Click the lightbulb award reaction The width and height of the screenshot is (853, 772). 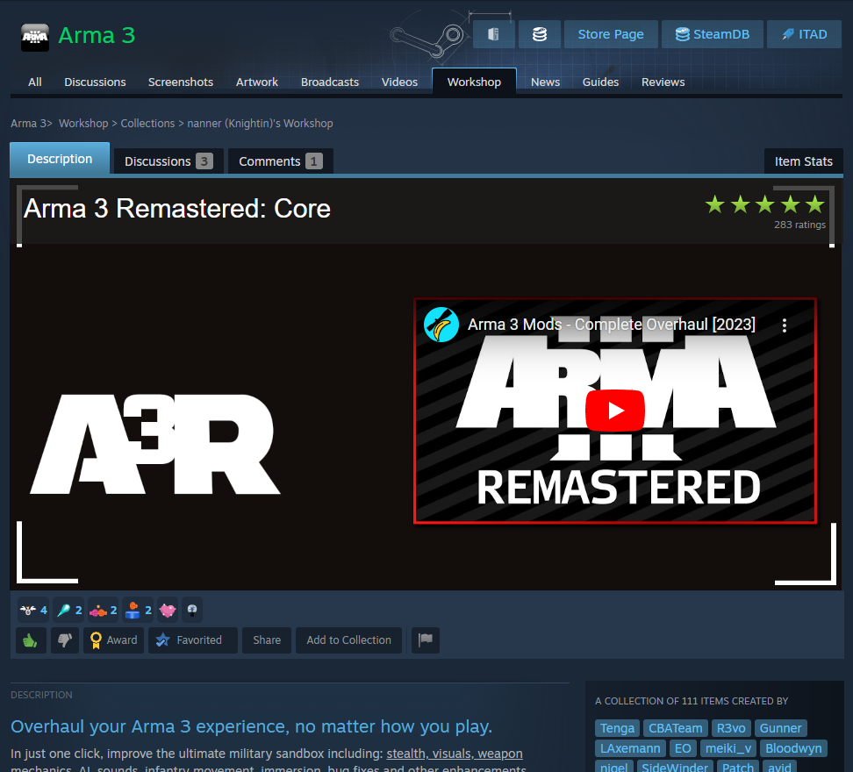pyautogui.click(x=192, y=610)
